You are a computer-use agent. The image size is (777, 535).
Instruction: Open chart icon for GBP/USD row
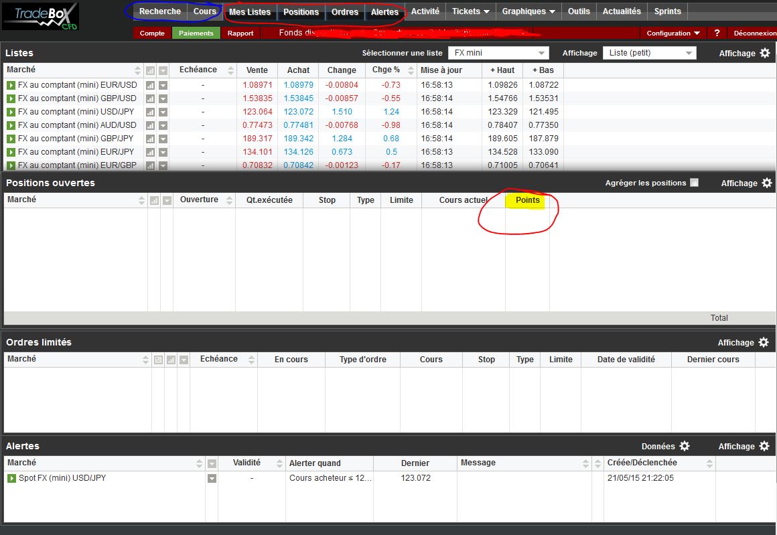(150, 98)
